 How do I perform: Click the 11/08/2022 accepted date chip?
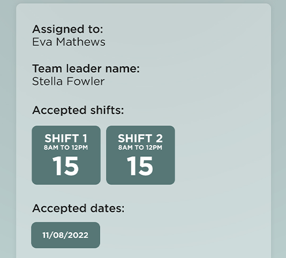coord(65,235)
